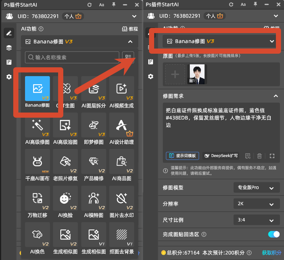Open the 抠图去背景 tool
Image resolution: width=284 pixels, height=260 pixels.
[122, 235]
